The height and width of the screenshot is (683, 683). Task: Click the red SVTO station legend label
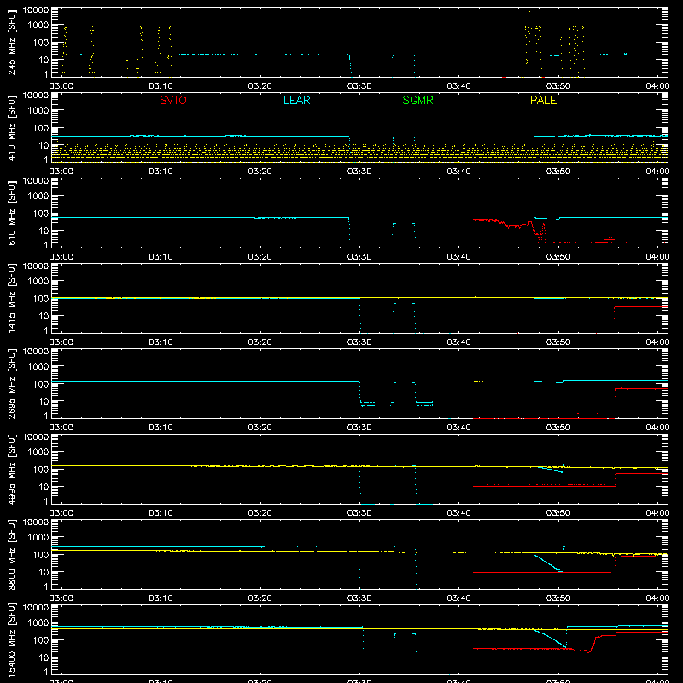[x=173, y=100]
